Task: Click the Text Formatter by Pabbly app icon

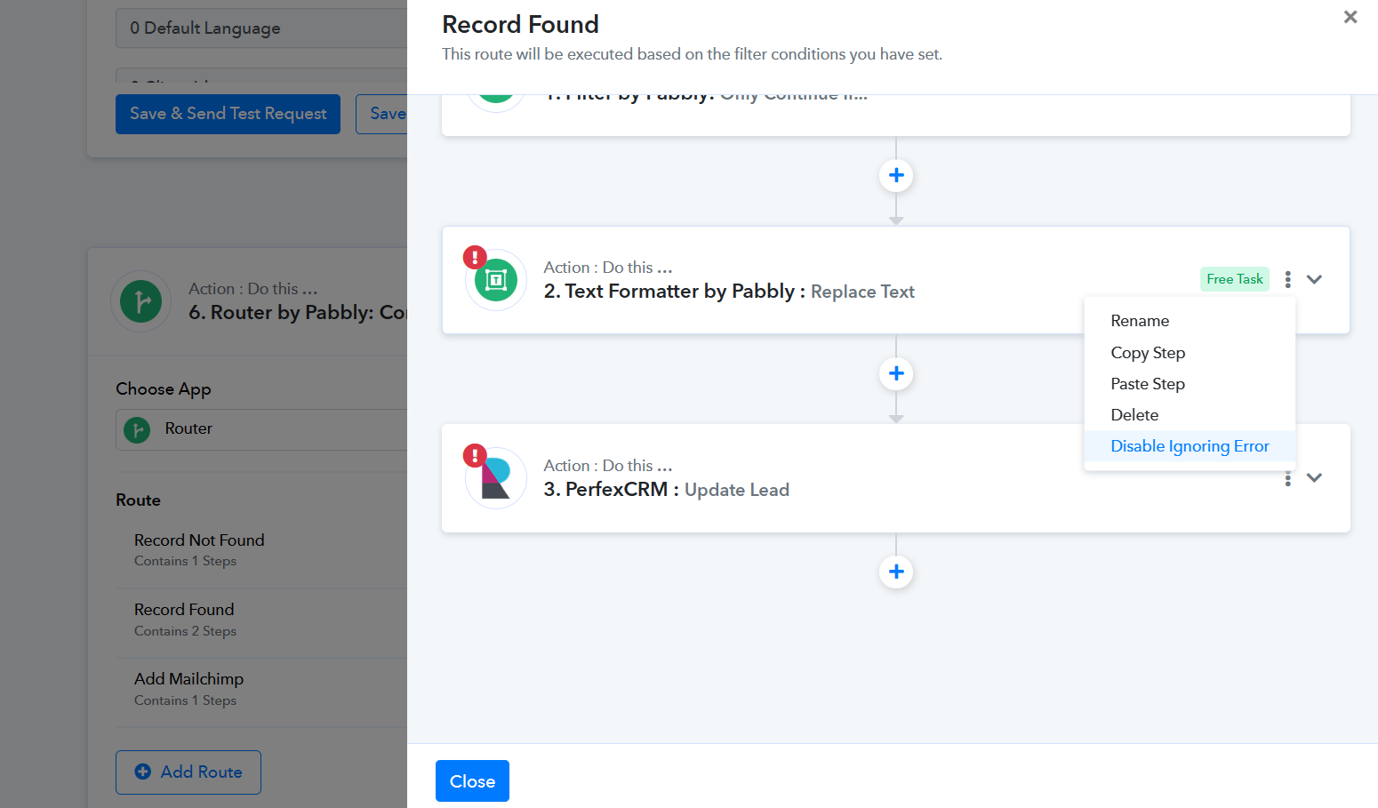Action: 496,280
